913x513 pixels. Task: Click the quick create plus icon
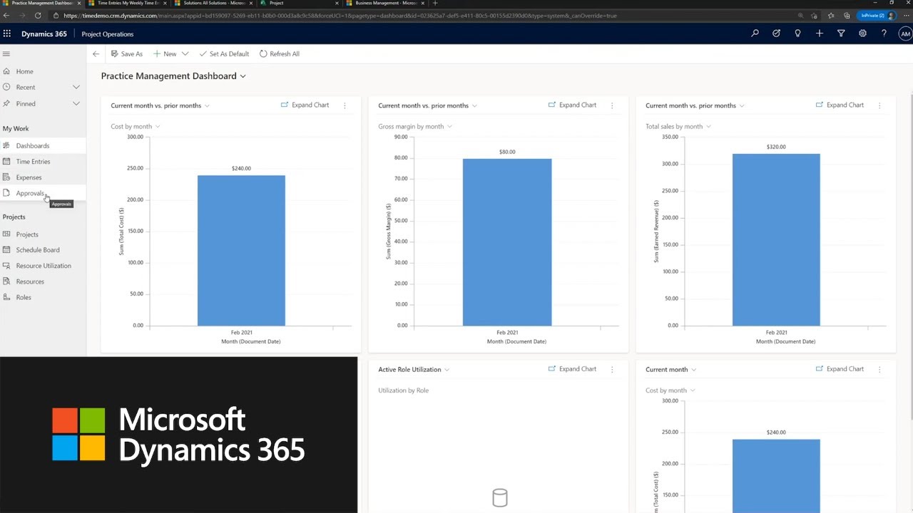coord(820,33)
